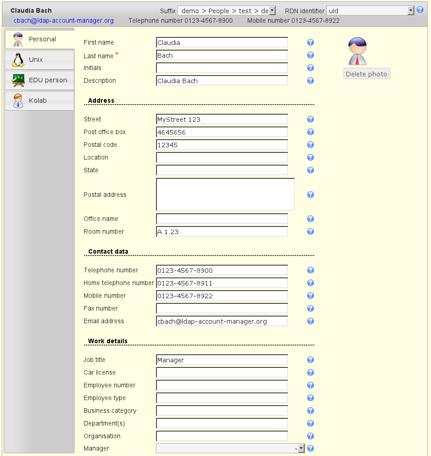This screenshot has height=456, width=431.
Task: Switch to the Unix tab
Action: [40, 60]
